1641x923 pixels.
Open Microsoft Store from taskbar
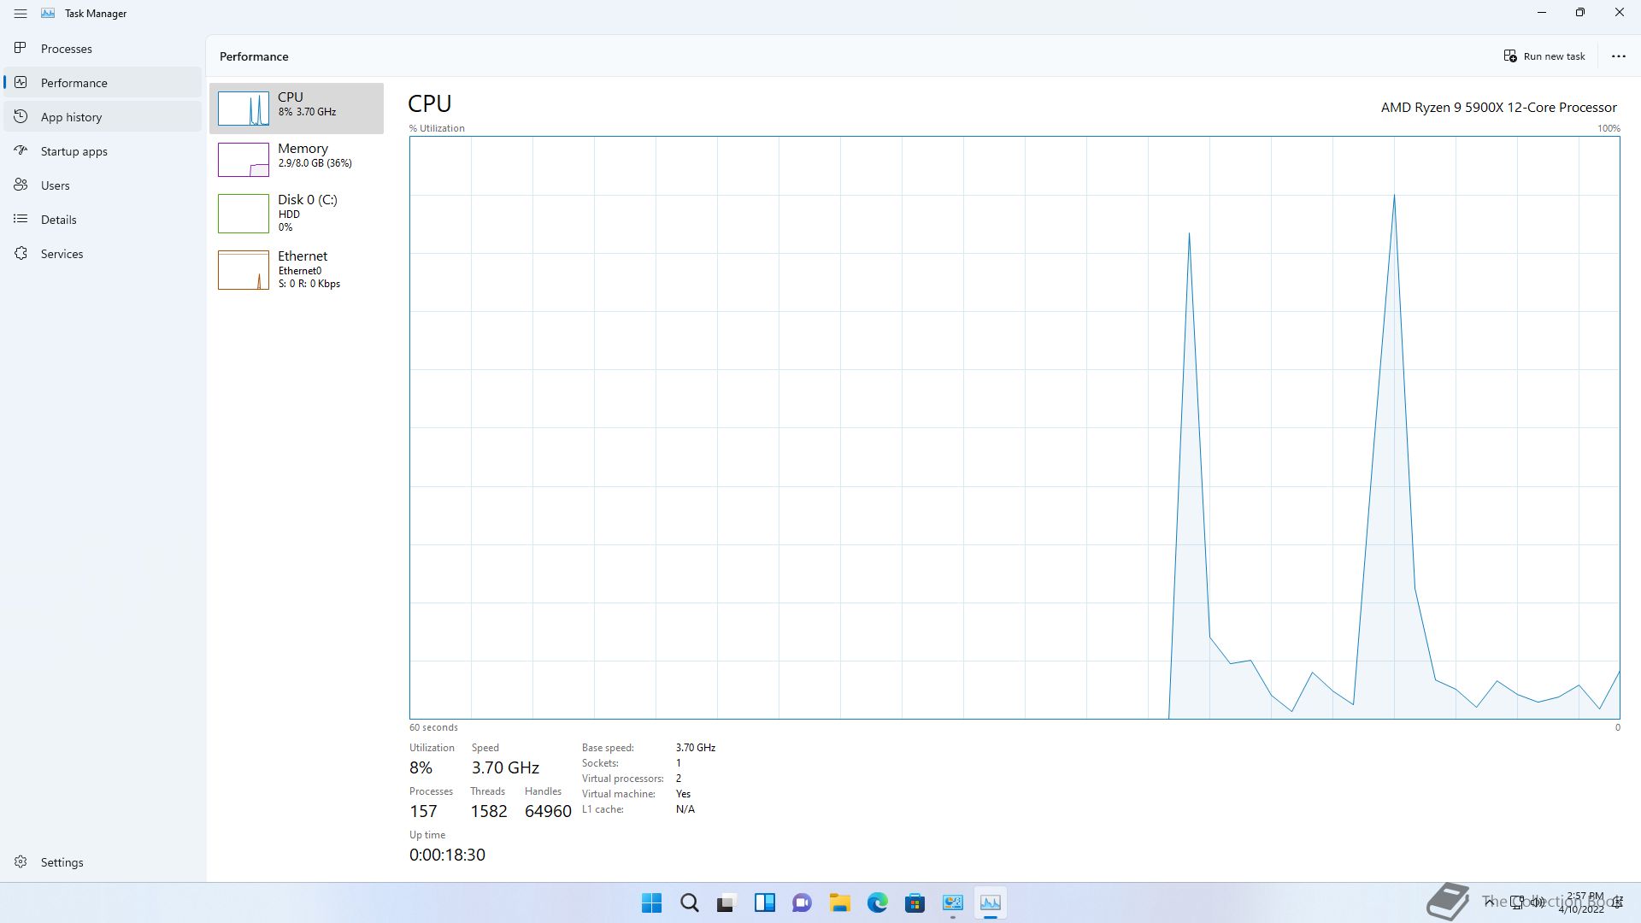pyautogui.click(x=915, y=902)
